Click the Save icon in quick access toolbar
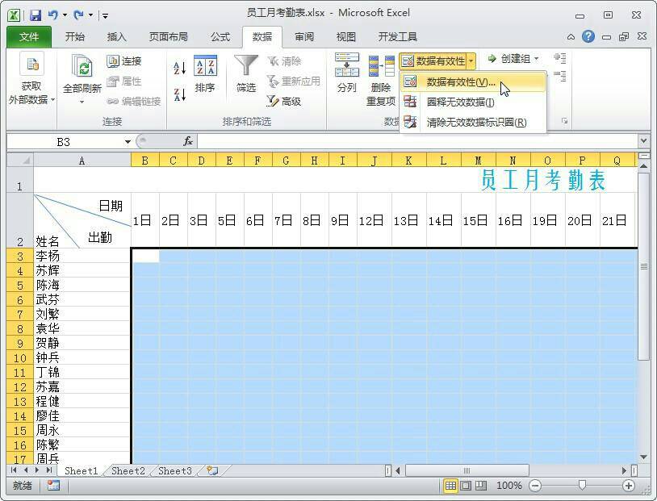Image resolution: width=657 pixels, height=501 pixels. click(x=36, y=15)
